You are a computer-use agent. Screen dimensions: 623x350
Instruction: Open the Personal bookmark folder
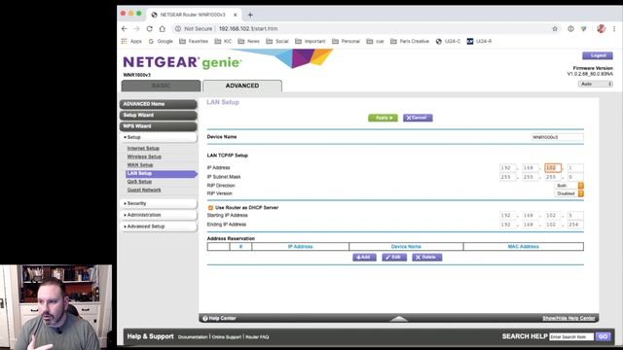347,41
